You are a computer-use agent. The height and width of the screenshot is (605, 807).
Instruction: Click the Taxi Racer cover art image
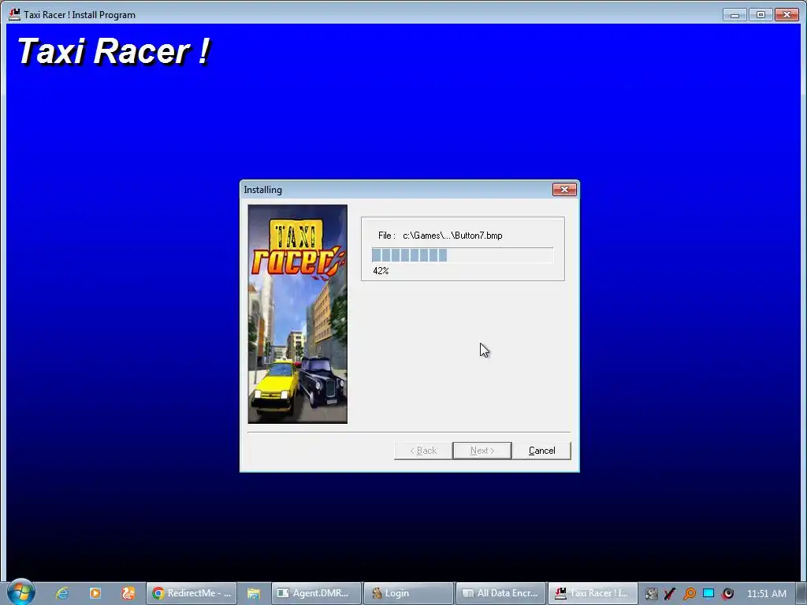click(297, 314)
